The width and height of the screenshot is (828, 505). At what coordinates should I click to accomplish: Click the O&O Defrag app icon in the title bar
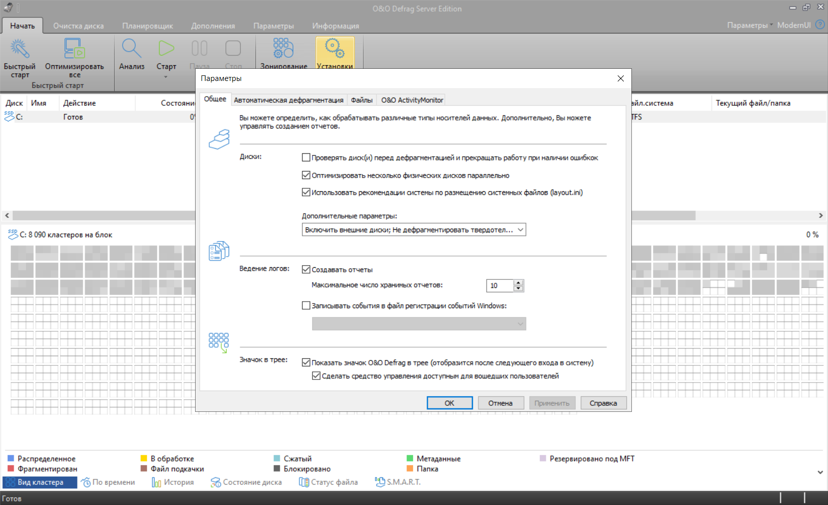click(x=9, y=8)
